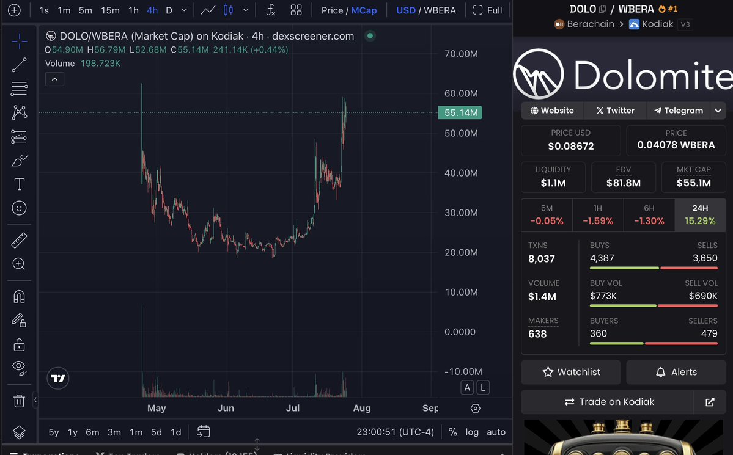Switch to line chart type

coord(208,10)
